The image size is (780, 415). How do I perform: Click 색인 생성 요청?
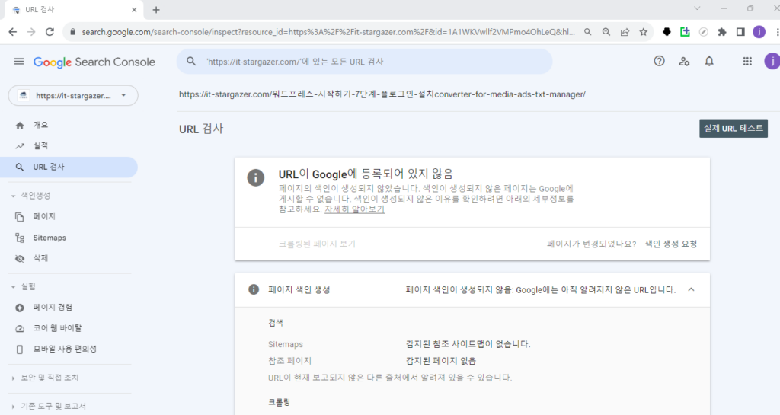(670, 244)
